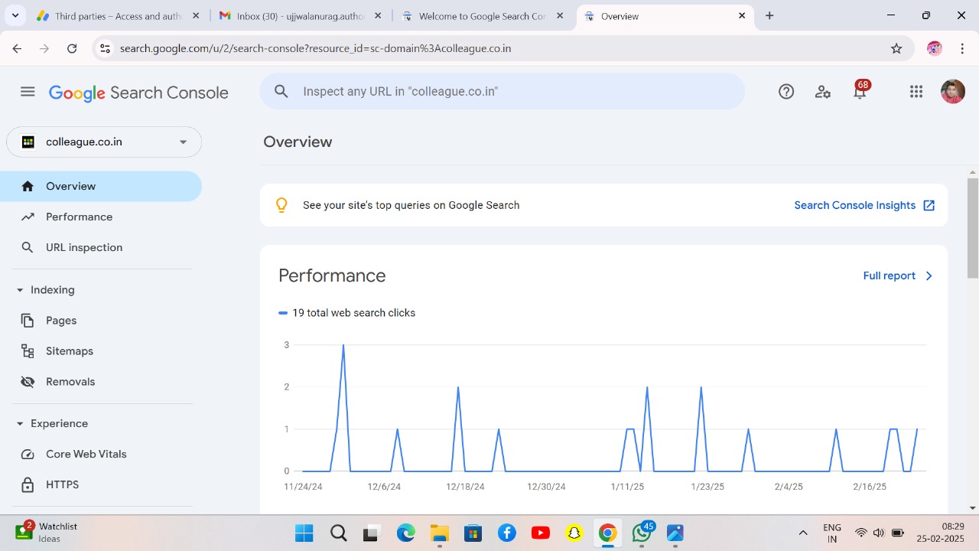Open Pages under Indexing
The image size is (979, 551).
[x=101, y=321]
